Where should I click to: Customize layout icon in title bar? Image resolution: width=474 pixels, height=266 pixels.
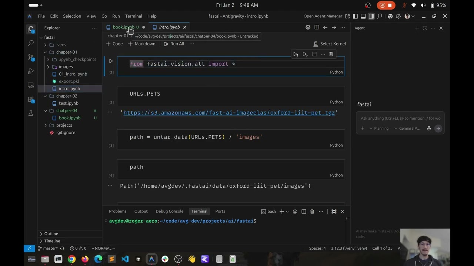347,16
